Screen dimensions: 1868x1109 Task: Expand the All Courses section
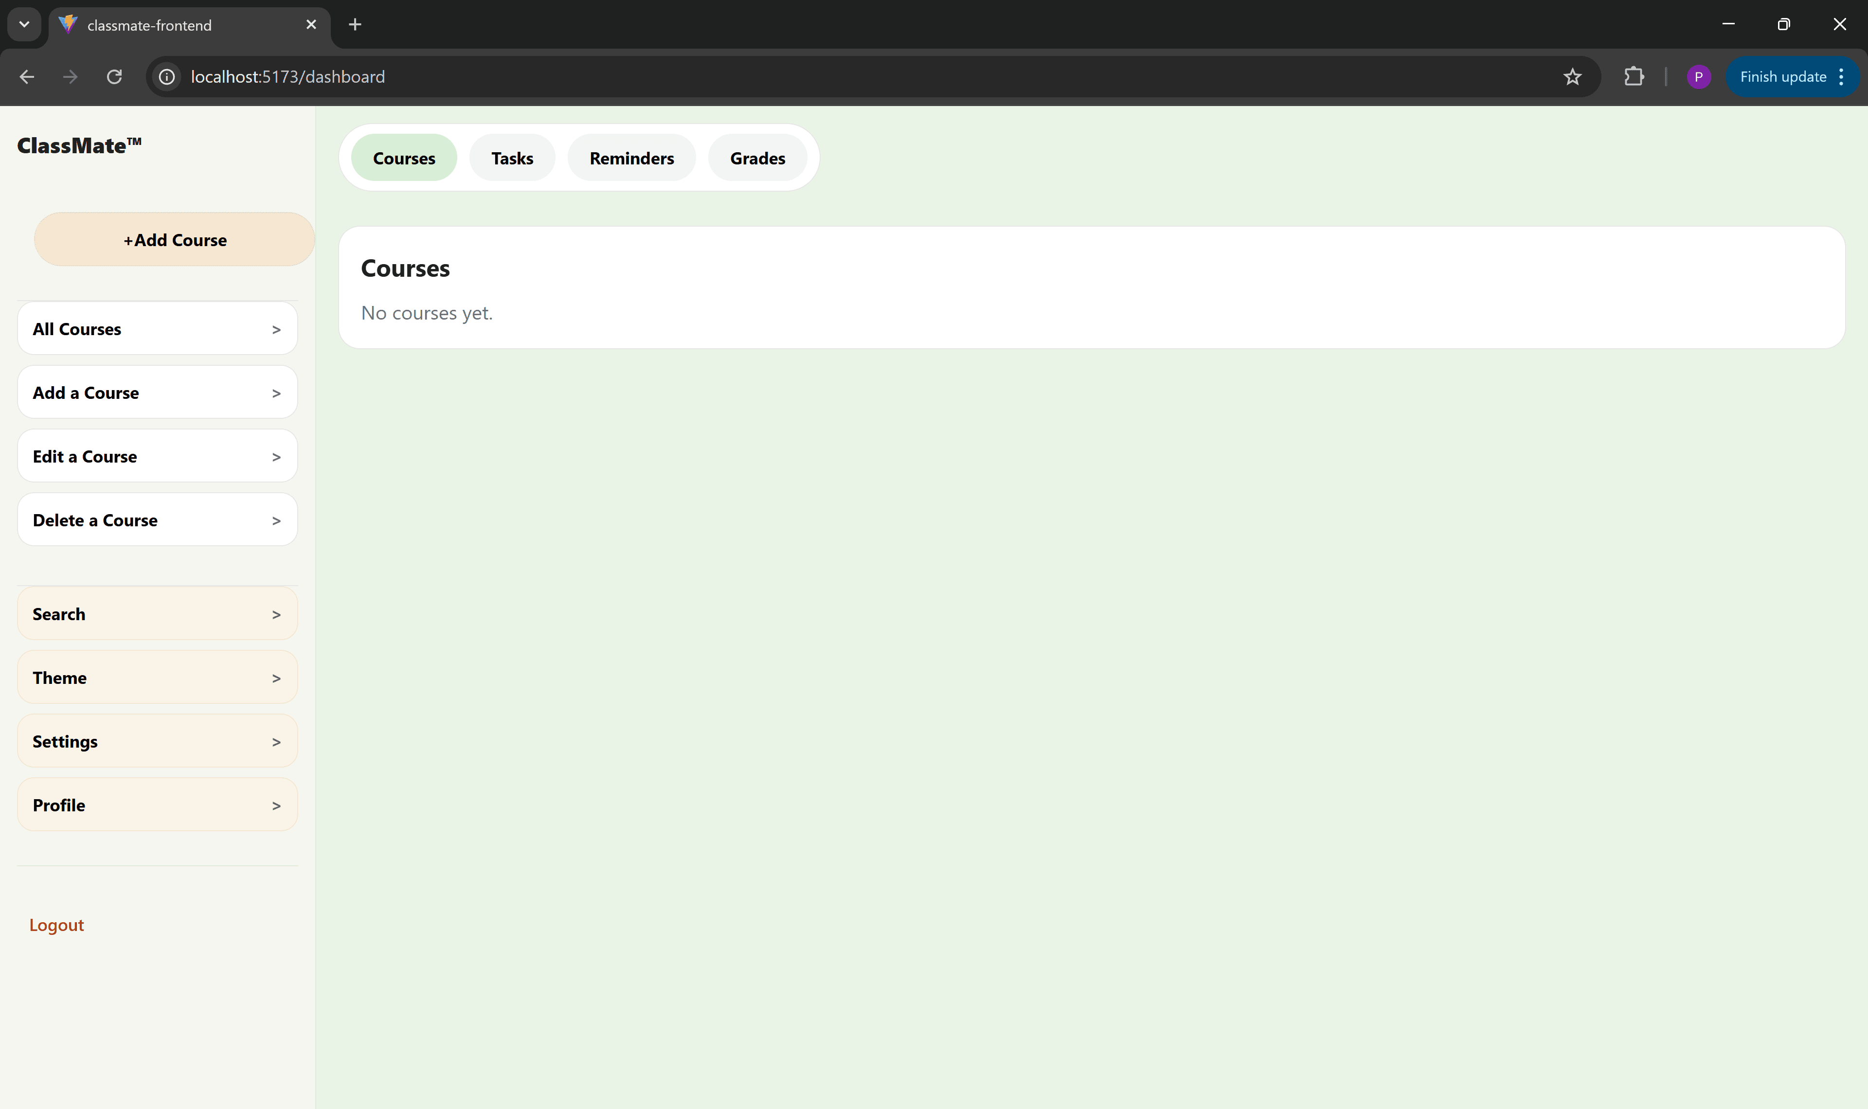[157, 328]
